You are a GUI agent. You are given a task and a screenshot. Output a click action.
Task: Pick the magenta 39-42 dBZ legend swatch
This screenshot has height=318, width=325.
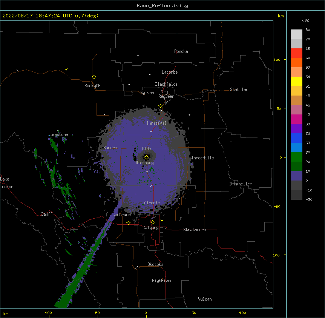point(296,119)
